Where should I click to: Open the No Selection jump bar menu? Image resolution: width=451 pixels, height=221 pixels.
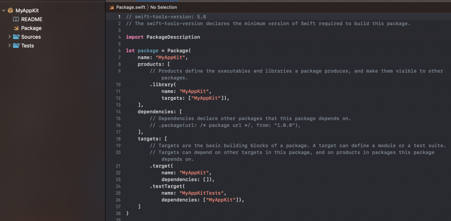(164, 7)
